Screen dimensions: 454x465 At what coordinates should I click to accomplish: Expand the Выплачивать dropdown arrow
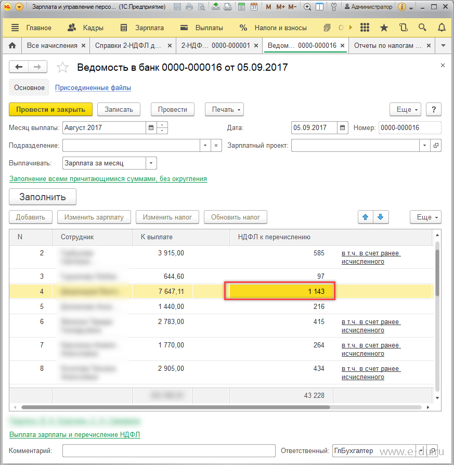pyautogui.click(x=151, y=163)
